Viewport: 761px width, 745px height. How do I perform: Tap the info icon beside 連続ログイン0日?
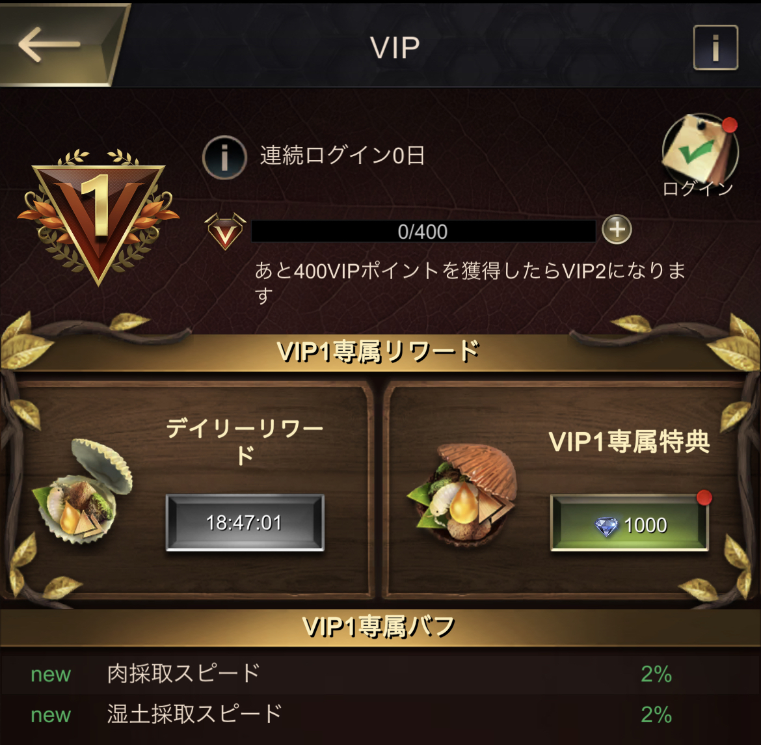[x=224, y=157]
